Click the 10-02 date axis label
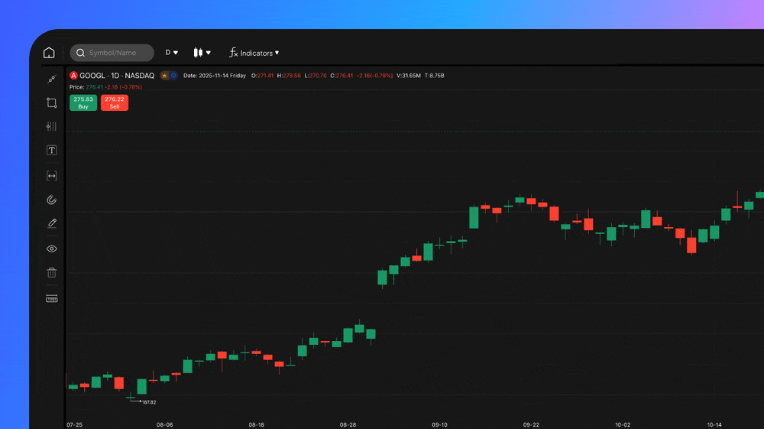Screen dimensions: 764x429 click(x=623, y=424)
